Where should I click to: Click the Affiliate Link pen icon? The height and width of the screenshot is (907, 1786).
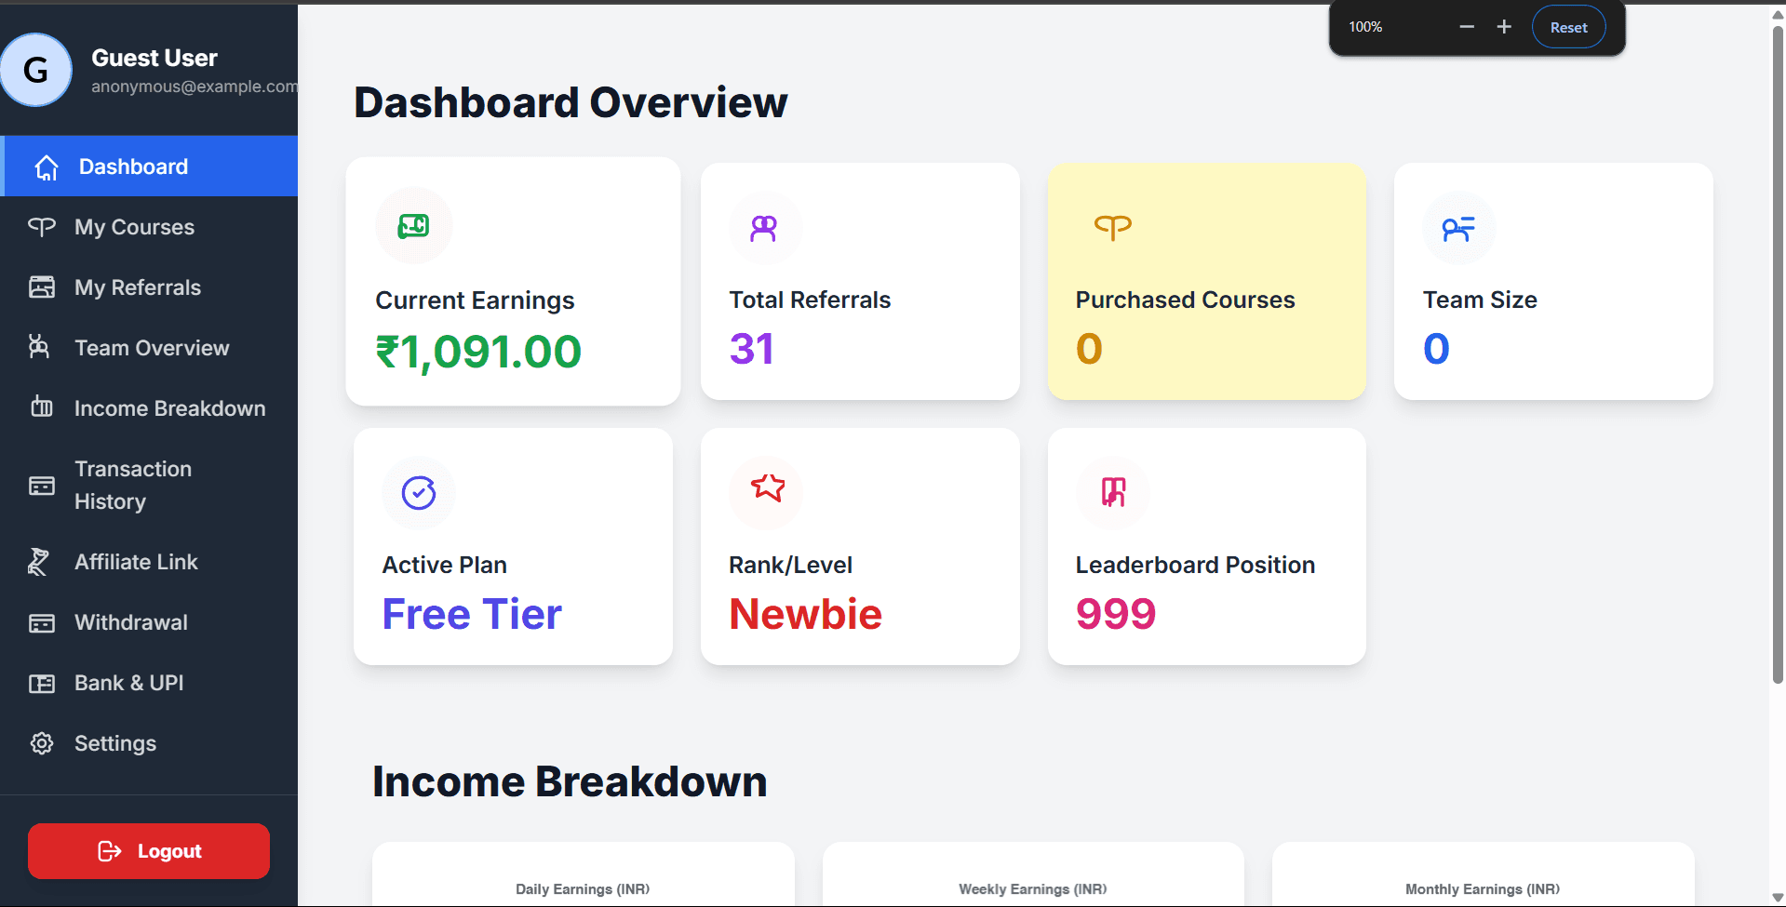pyautogui.click(x=38, y=561)
